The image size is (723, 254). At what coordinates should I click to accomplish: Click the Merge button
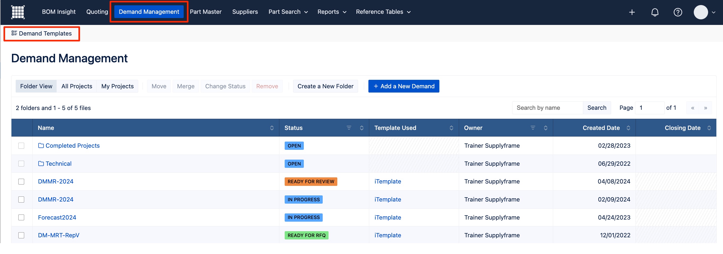[x=186, y=86]
